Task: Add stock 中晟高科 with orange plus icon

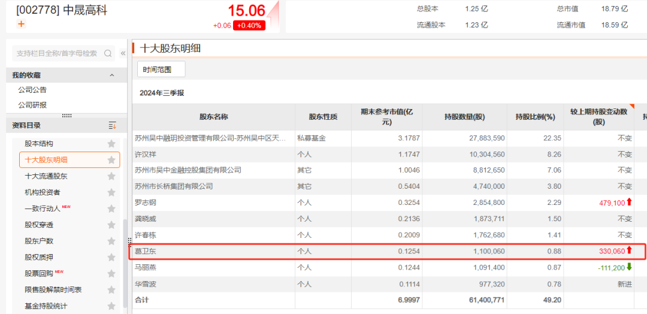Action: pyautogui.click(x=22, y=25)
